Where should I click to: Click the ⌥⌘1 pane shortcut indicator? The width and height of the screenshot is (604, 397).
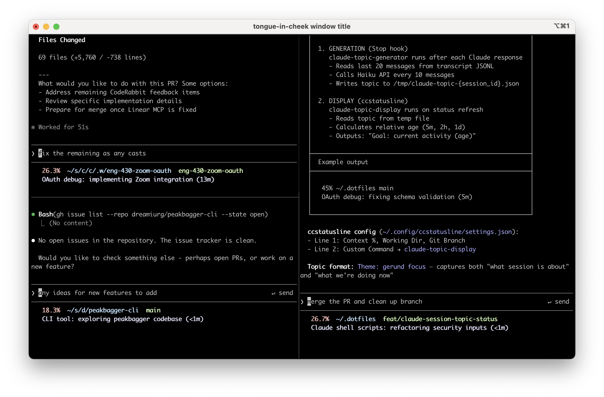tap(561, 26)
